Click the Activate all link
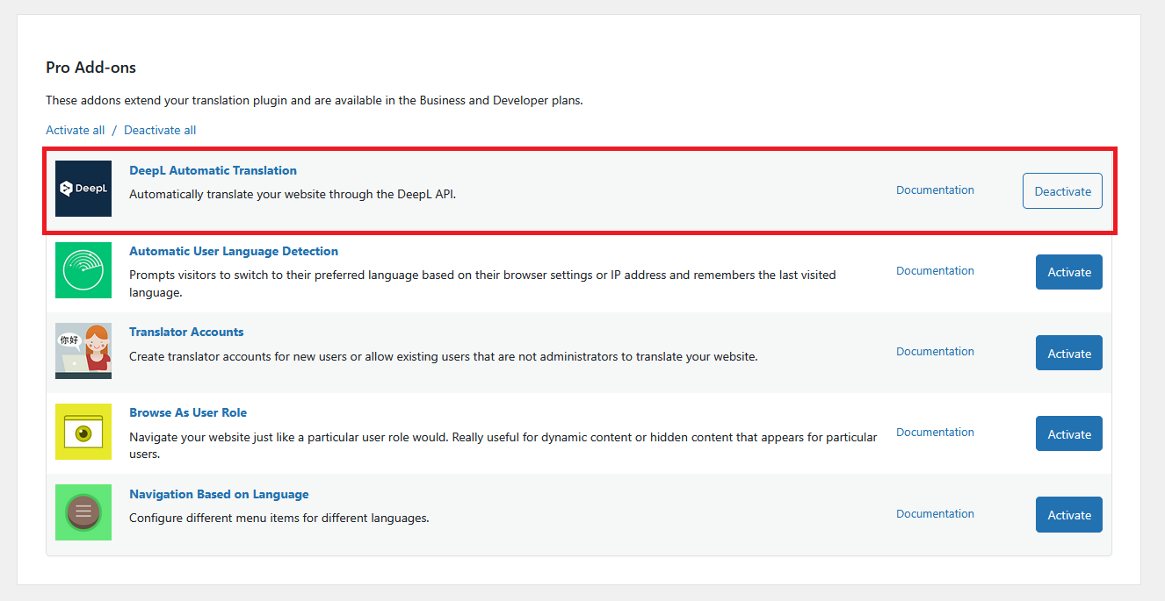1165x601 pixels. pos(75,130)
